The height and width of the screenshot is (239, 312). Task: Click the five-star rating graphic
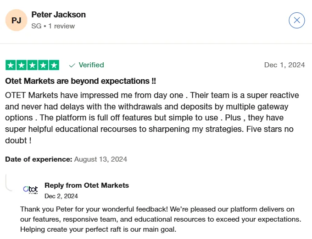32,65
